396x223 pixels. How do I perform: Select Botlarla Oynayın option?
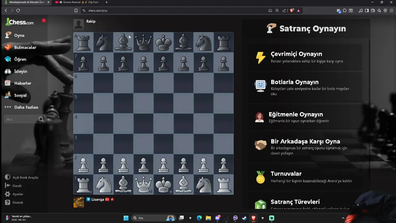[x=305, y=88]
